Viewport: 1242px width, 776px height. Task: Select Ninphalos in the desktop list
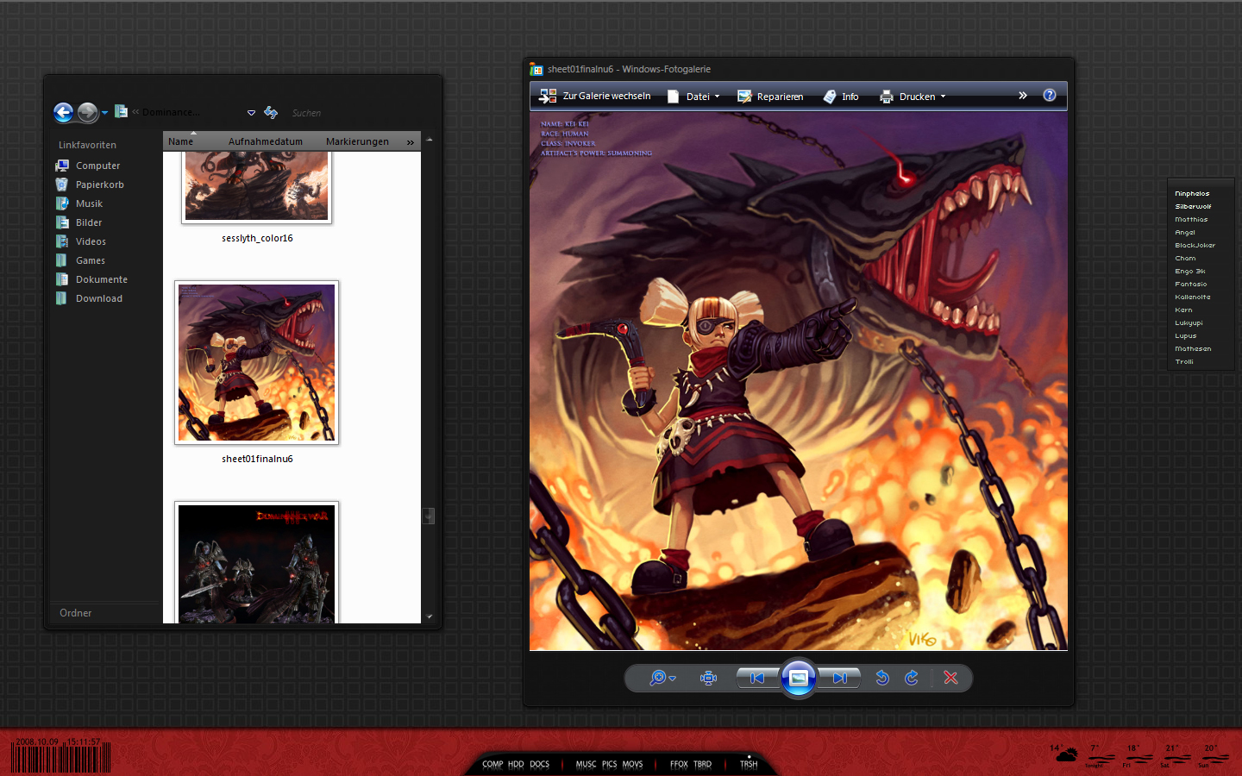pos(1192,194)
